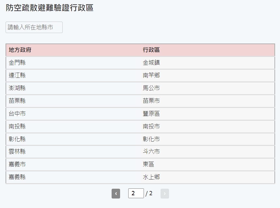Click the 彰化縣 government cell
This screenshot has width=280, height=208.
(17, 139)
